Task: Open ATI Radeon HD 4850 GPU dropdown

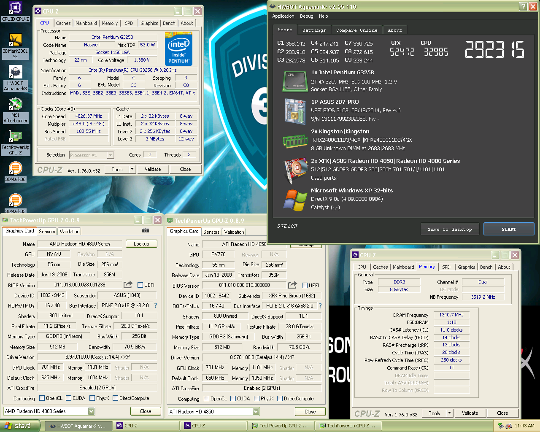Action: [256, 412]
